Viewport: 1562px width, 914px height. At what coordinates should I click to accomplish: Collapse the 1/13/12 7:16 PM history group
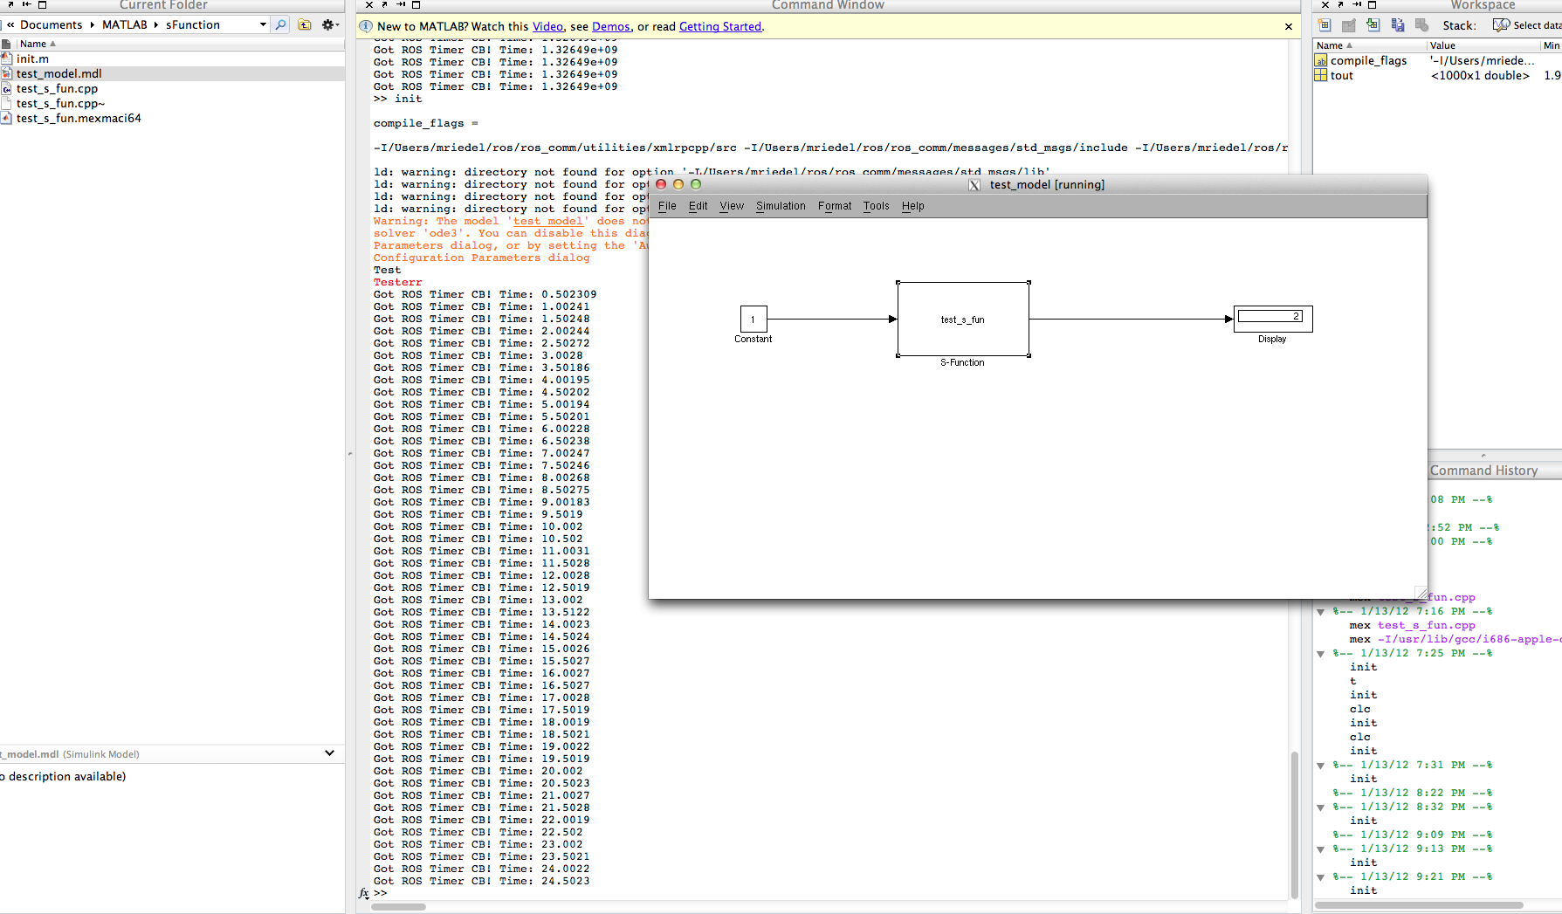(x=1321, y=611)
